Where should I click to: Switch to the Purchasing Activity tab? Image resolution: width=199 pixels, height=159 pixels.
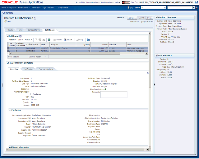(x=46, y=69)
